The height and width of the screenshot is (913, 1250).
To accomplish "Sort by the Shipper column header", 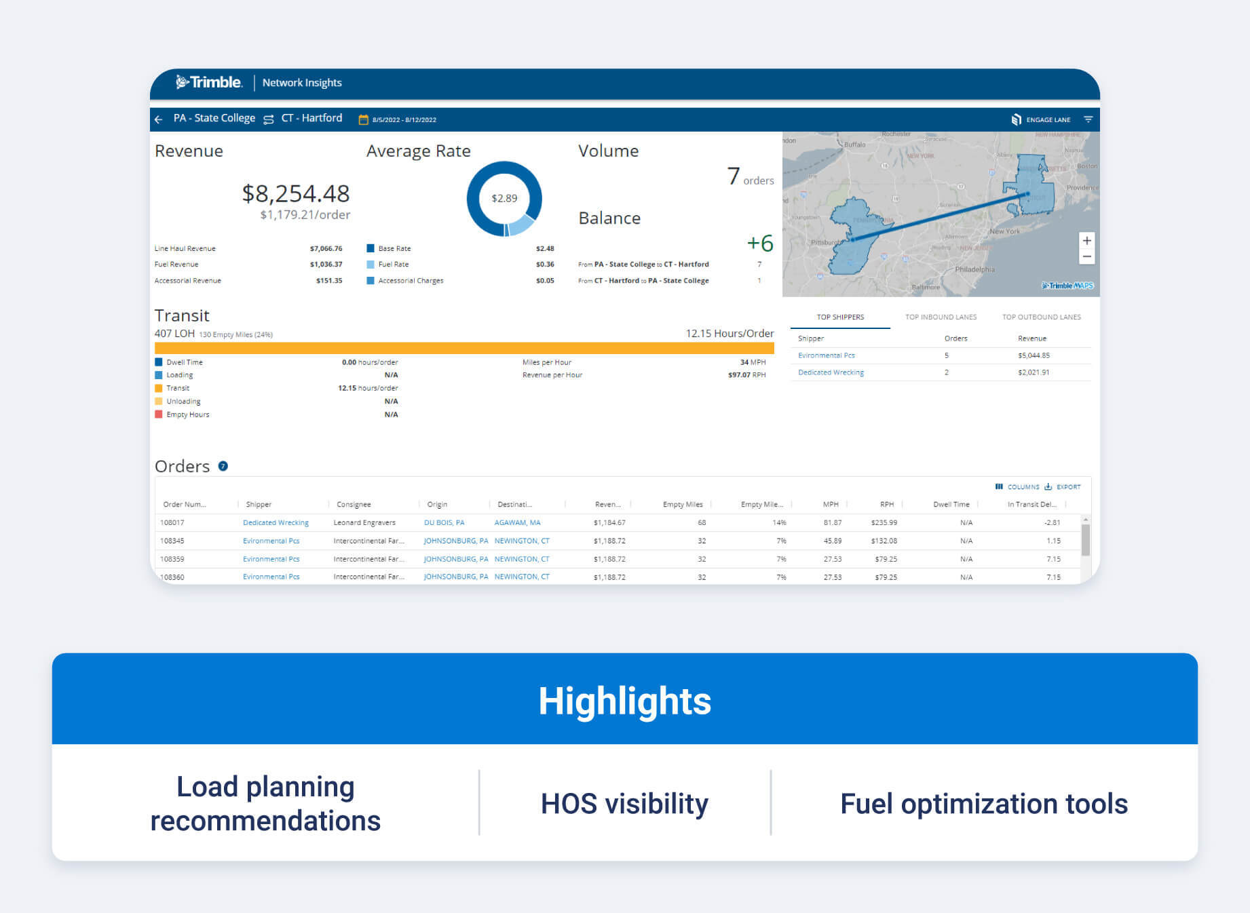I will tap(259, 505).
